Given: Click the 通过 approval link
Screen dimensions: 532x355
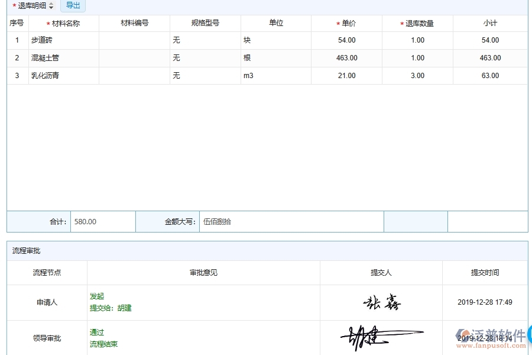Looking at the screenshot, I should 96,333.
